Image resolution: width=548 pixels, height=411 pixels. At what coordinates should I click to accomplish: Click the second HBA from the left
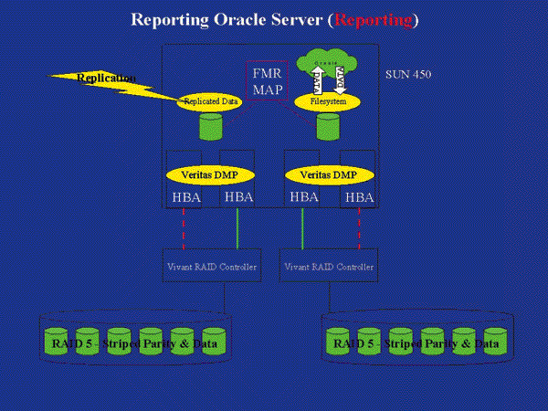coord(238,196)
